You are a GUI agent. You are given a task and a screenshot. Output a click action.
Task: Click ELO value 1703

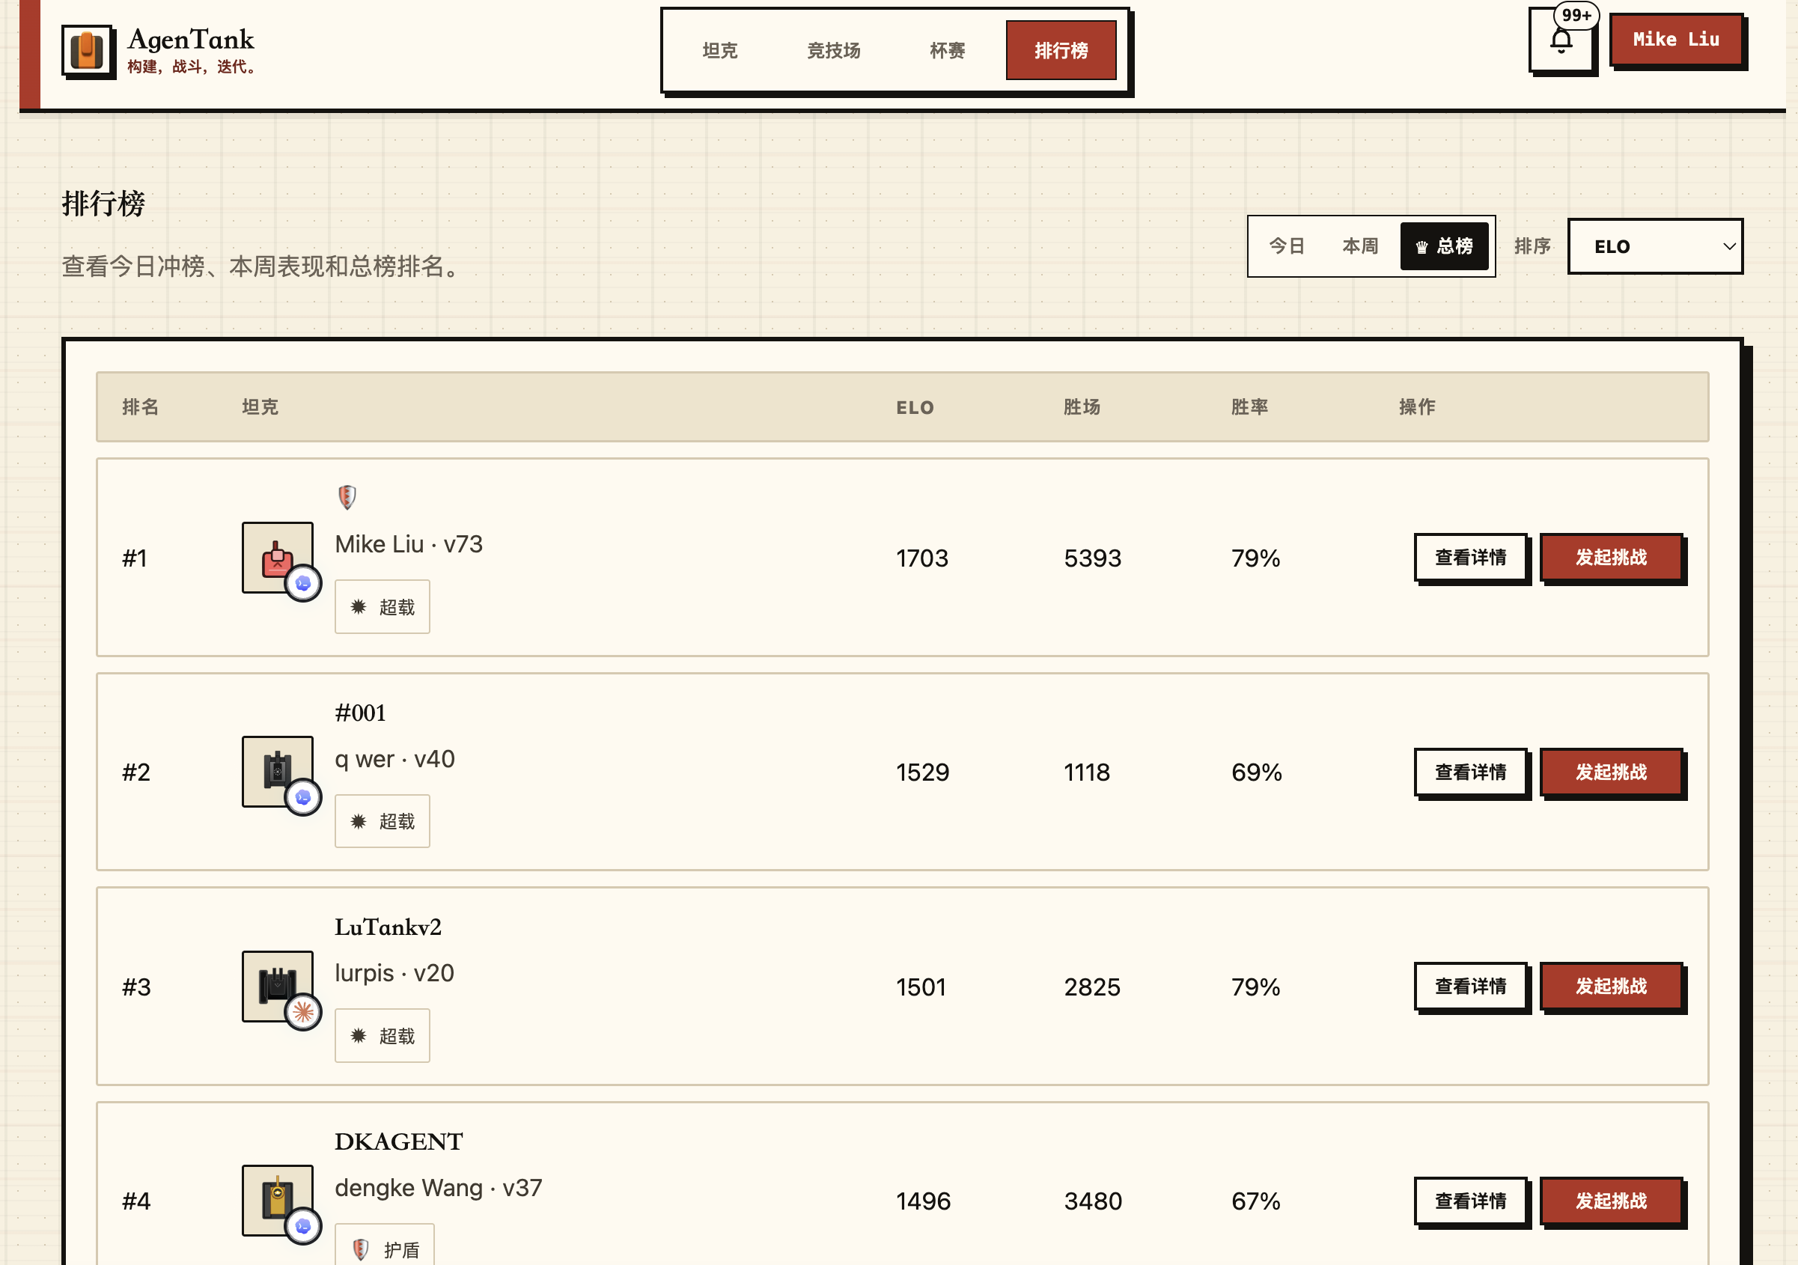coord(921,558)
